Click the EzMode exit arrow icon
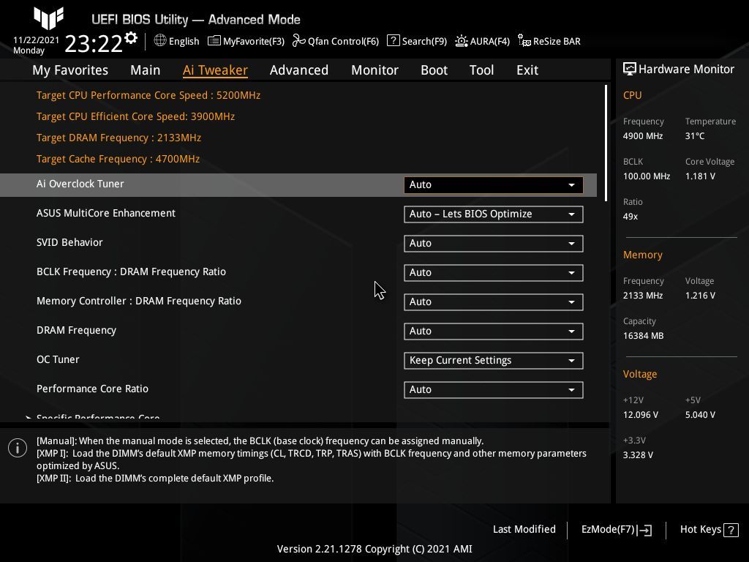This screenshot has height=562, width=749. pos(644,530)
